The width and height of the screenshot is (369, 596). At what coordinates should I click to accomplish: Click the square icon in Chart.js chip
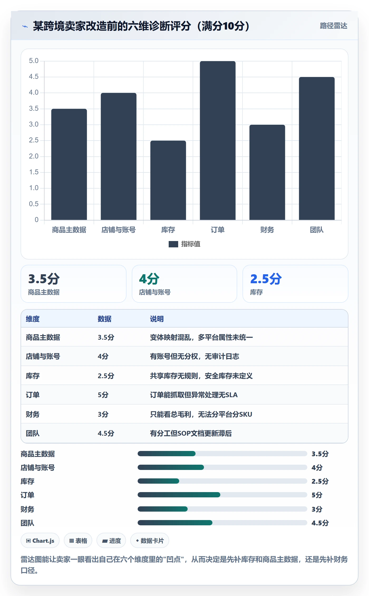pyautogui.click(x=28, y=541)
